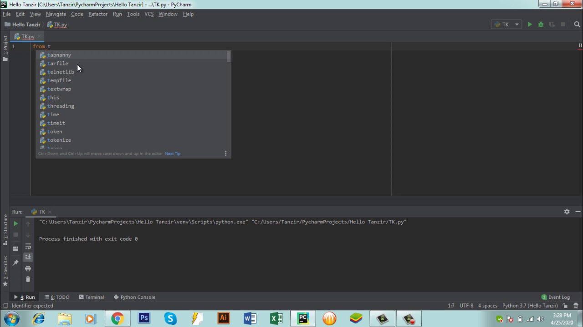
Task: Open the Help menu
Action: pyautogui.click(x=188, y=14)
